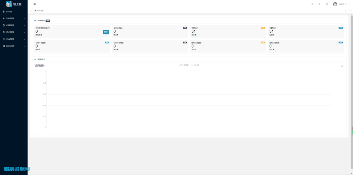Toggle the sidebar collapse icon in the header
Screen dimensions: 353x175
pos(34,4)
